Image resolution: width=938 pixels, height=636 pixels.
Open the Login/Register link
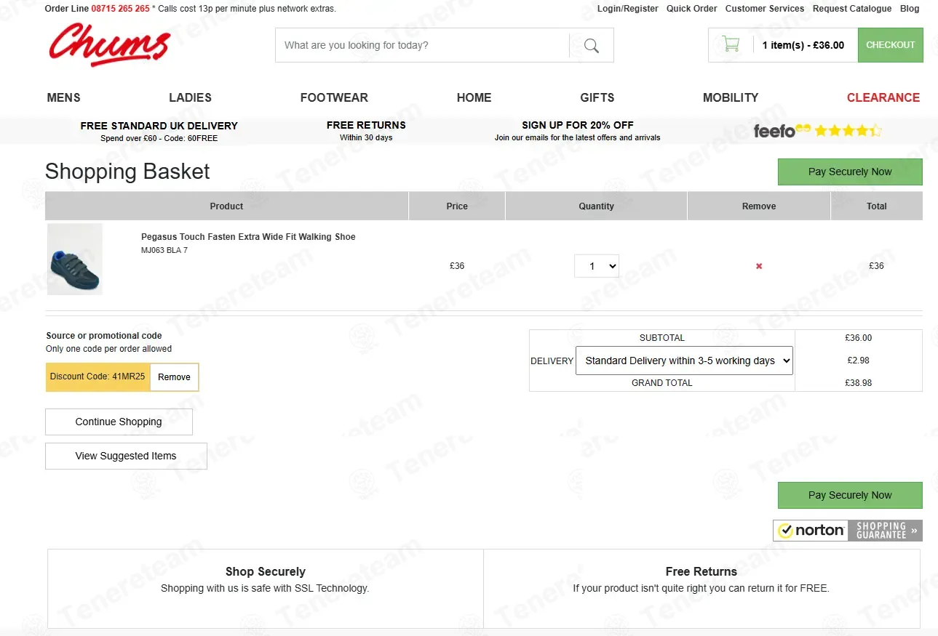[628, 9]
